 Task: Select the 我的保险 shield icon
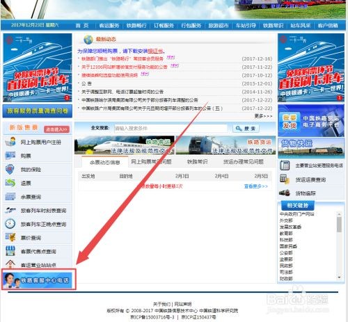pyautogui.click(x=10, y=169)
